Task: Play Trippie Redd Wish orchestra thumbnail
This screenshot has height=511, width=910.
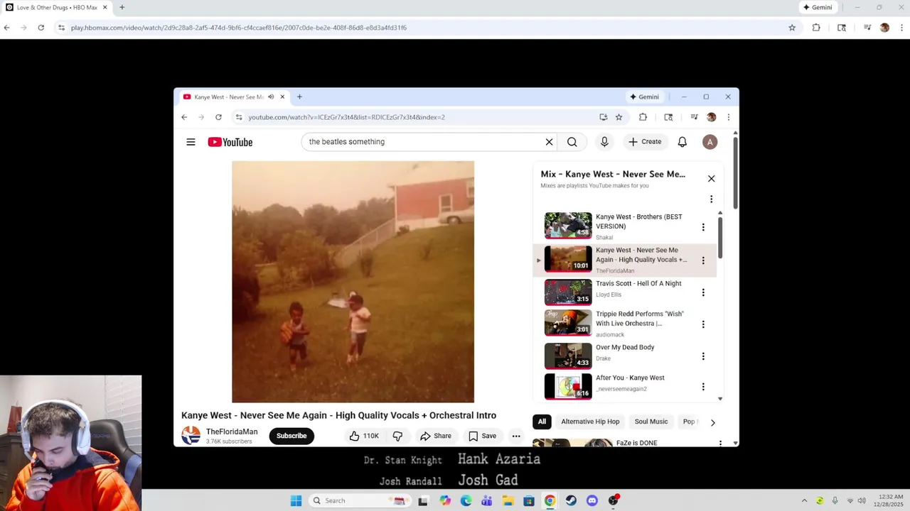Action: 568,323
